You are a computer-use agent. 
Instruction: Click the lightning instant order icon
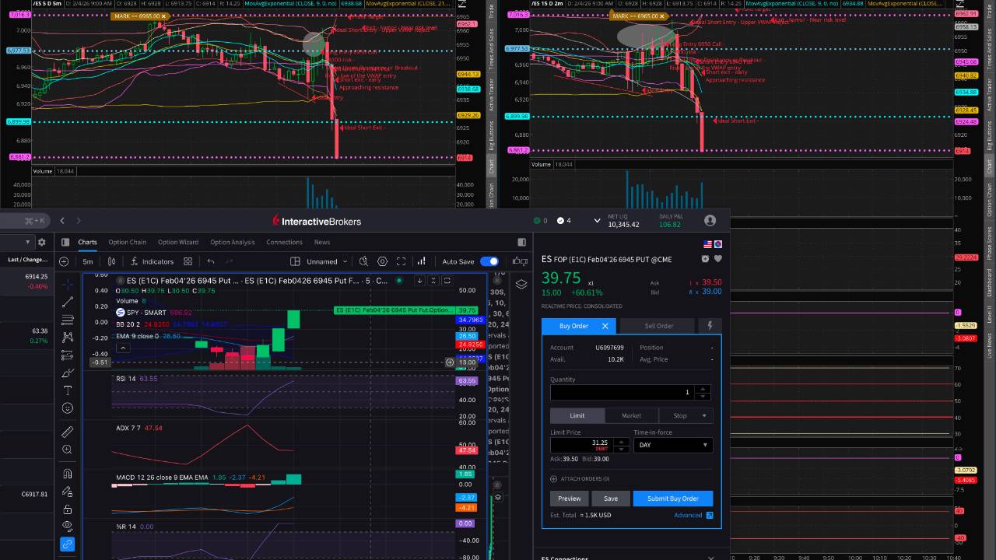click(x=709, y=326)
